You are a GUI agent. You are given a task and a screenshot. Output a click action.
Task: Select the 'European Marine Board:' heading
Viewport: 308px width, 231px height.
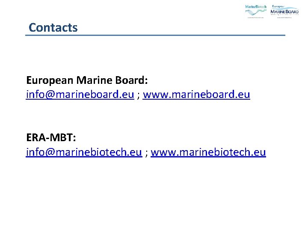pyautogui.click(x=87, y=80)
